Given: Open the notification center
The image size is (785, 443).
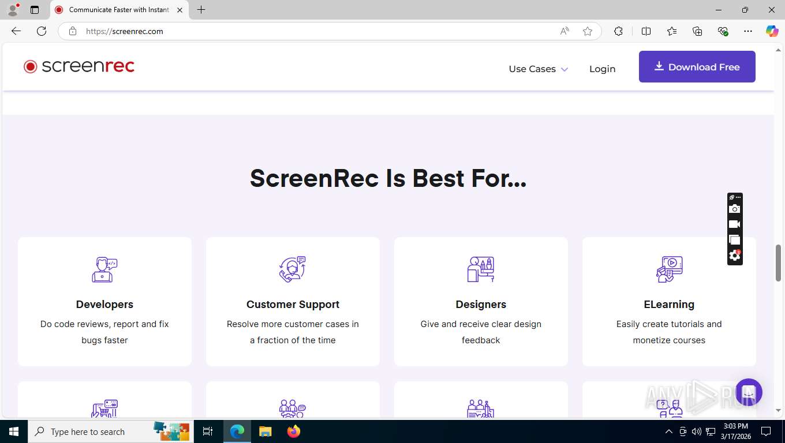Looking at the screenshot, I should coord(766,431).
